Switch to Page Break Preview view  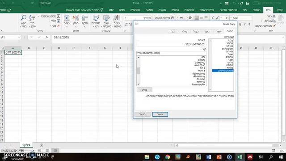[x=39, y=150]
